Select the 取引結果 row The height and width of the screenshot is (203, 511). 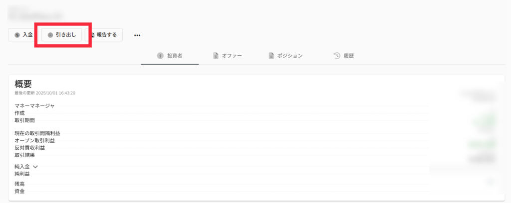(x=24, y=155)
